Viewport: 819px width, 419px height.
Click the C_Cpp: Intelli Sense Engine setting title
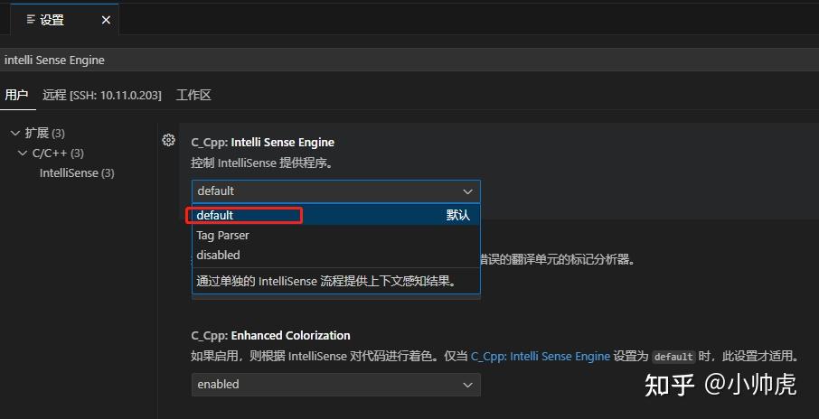click(263, 143)
